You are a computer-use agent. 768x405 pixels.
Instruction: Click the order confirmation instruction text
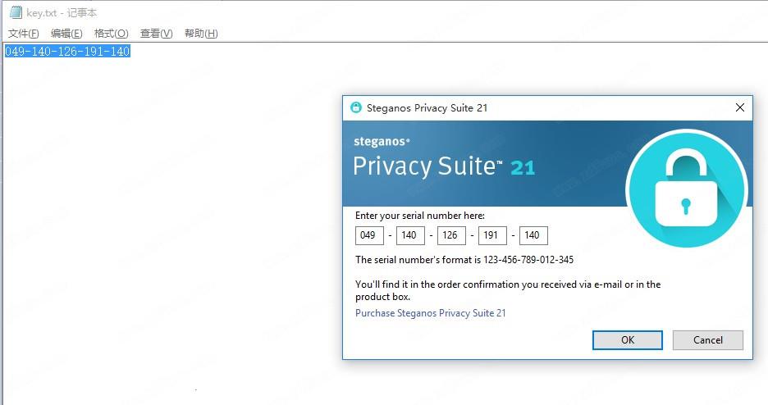click(508, 290)
